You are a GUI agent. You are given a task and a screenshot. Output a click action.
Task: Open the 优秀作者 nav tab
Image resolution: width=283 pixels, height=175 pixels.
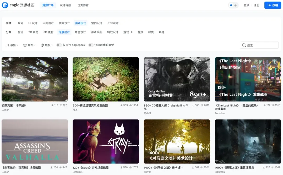point(83,5)
